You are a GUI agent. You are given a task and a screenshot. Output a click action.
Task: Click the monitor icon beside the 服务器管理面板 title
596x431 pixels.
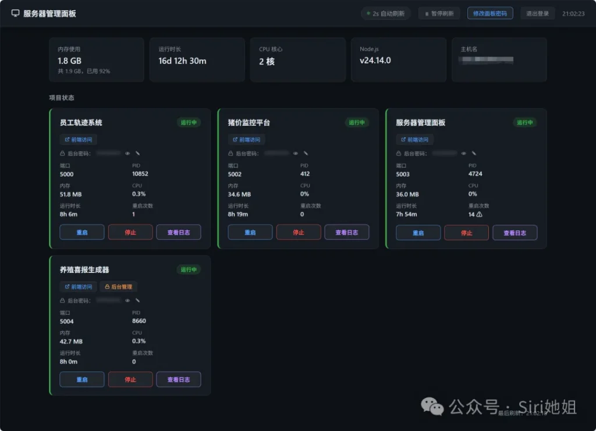click(x=15, y=13)
